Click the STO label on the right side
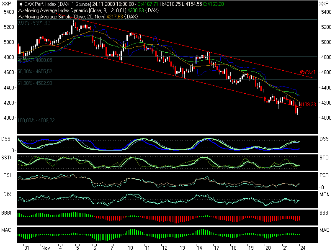The image size is (335, 251). [325, 157]
